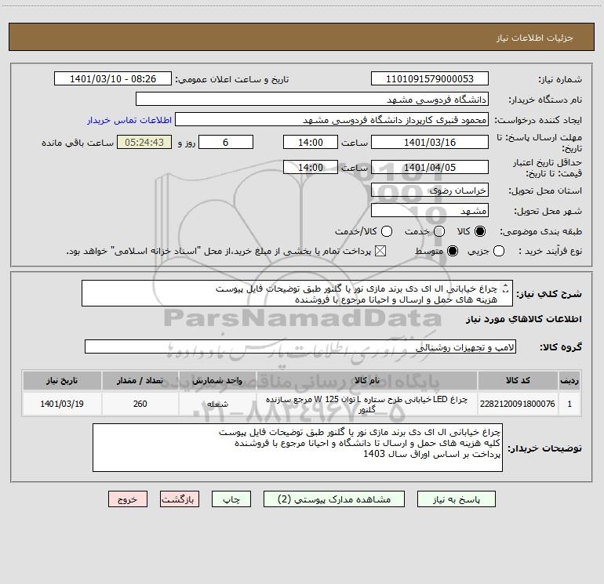Click the time field beside 1401/04/05
This screenshot has height=584, width=604.
point(311,167)
